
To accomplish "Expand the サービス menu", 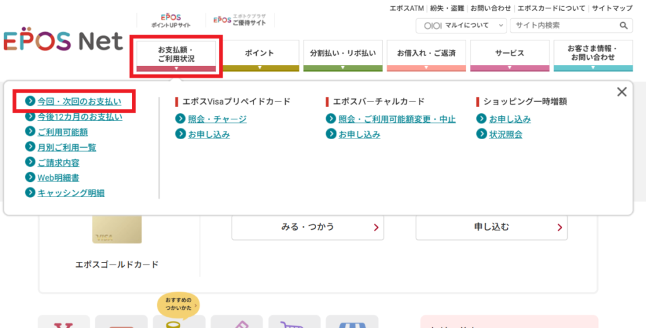I will (x=510, y=56).
